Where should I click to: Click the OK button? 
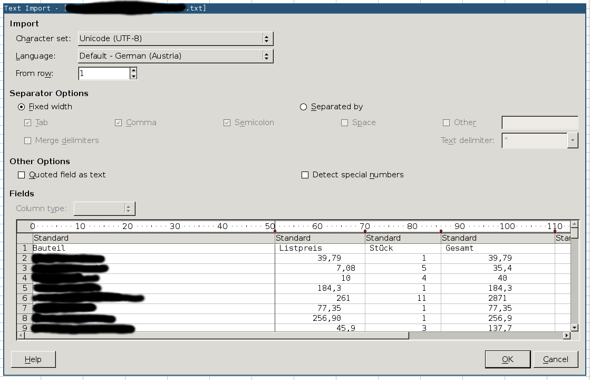[508, 359]
